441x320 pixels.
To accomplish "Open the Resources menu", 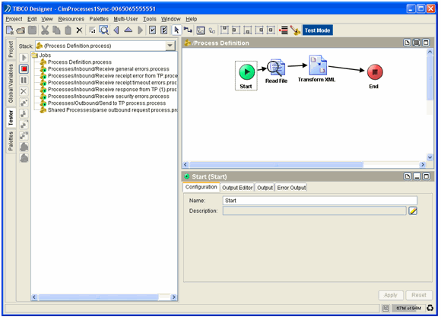I will [x=71, y=19].
